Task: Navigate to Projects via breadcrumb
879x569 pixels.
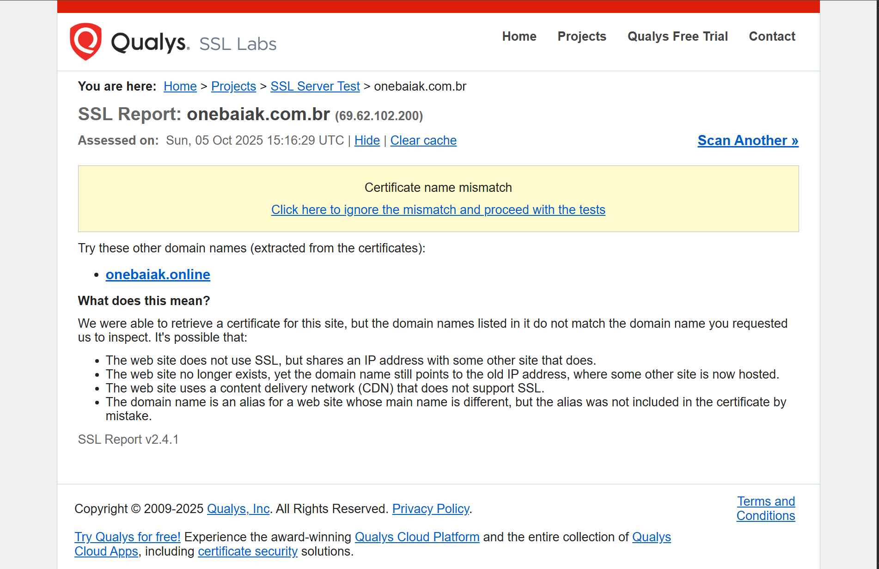Action: pos(233,86)
